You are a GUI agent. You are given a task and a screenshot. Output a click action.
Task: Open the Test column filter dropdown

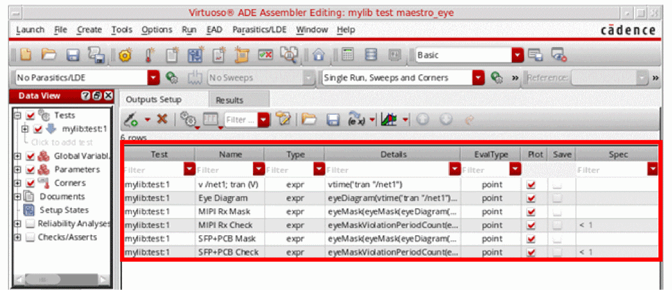(x=189, y=169)
